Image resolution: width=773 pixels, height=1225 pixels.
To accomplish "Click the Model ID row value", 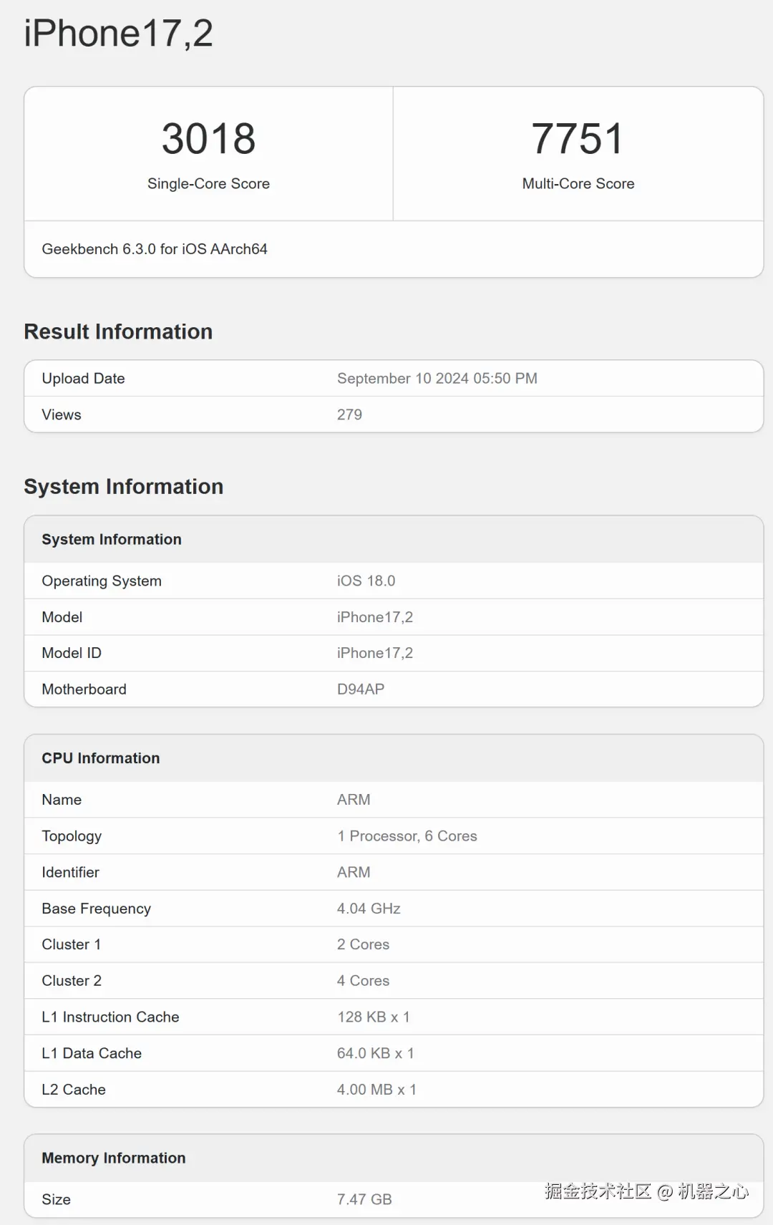I will [x=374, y=653].
